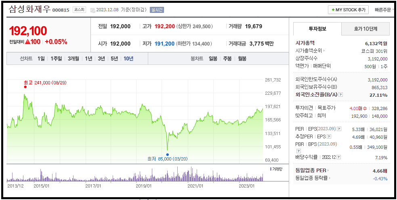The height and width of the screenshot is (200, 397).
Task: Click the 액면가 value 500원
Action: pyautogui.click(x=371, y=67)
